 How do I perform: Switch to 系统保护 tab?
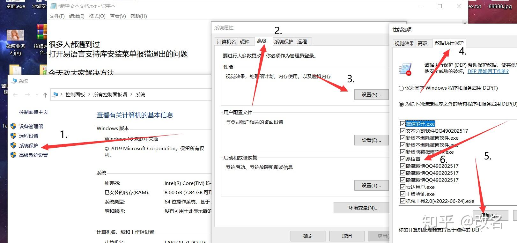[284, 41]
